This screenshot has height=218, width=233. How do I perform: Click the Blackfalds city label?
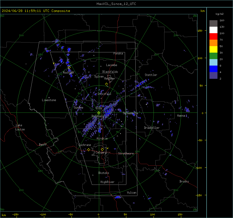pyautogui.click(x=110, y=72)
